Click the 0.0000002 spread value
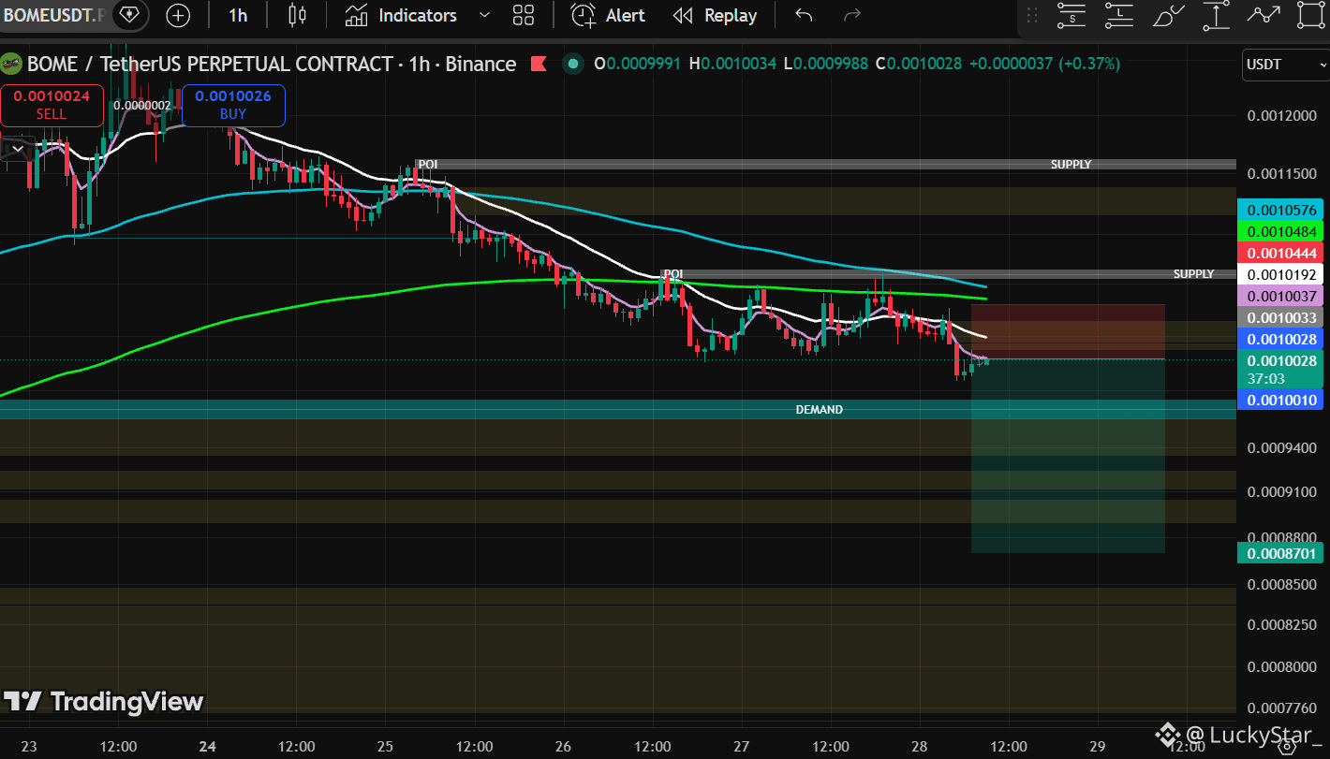The height and width of the screenshot is (759, 1330). tap(142, 105)
